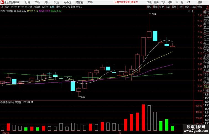
Task: Open the 公式 formula menu
Action: (163, 2)
